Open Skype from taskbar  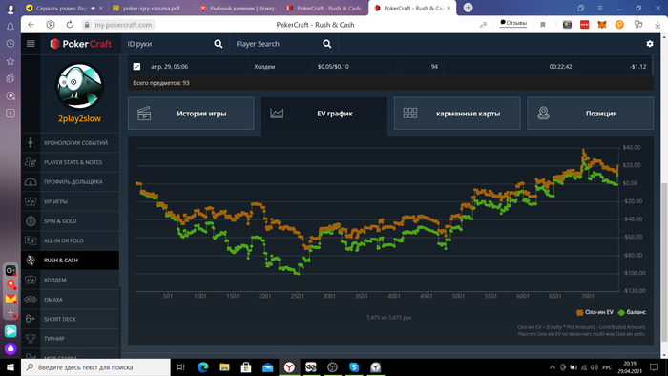point(354,367)
